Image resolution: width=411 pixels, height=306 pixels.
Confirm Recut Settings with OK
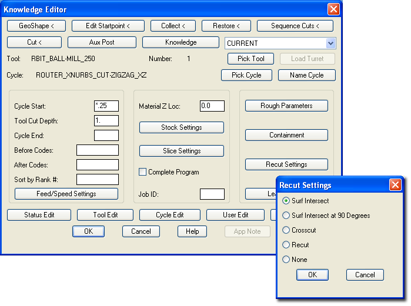312,274
